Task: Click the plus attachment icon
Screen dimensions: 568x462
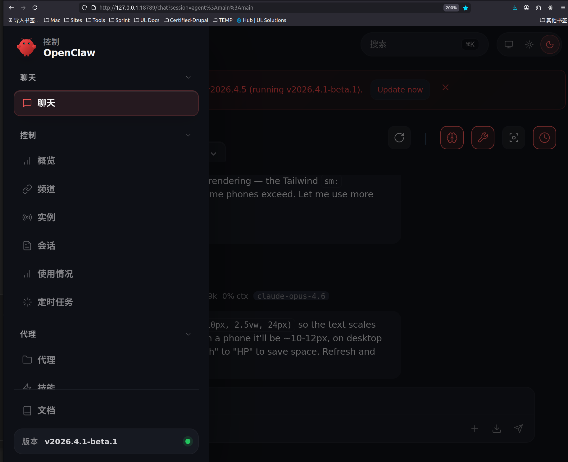Action: 474,428
